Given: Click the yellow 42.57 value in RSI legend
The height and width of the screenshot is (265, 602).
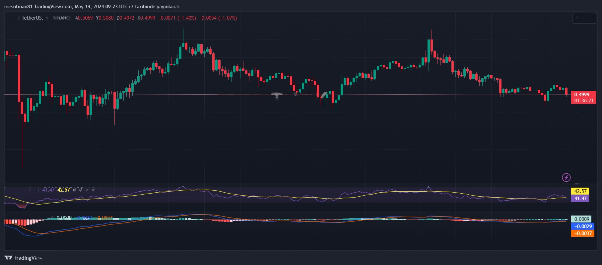Looking at the screenshot, I should [x=64, y=190].
